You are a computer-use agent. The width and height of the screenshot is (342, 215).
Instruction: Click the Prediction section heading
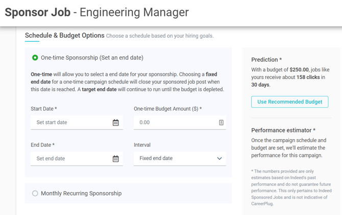(266, 60)
